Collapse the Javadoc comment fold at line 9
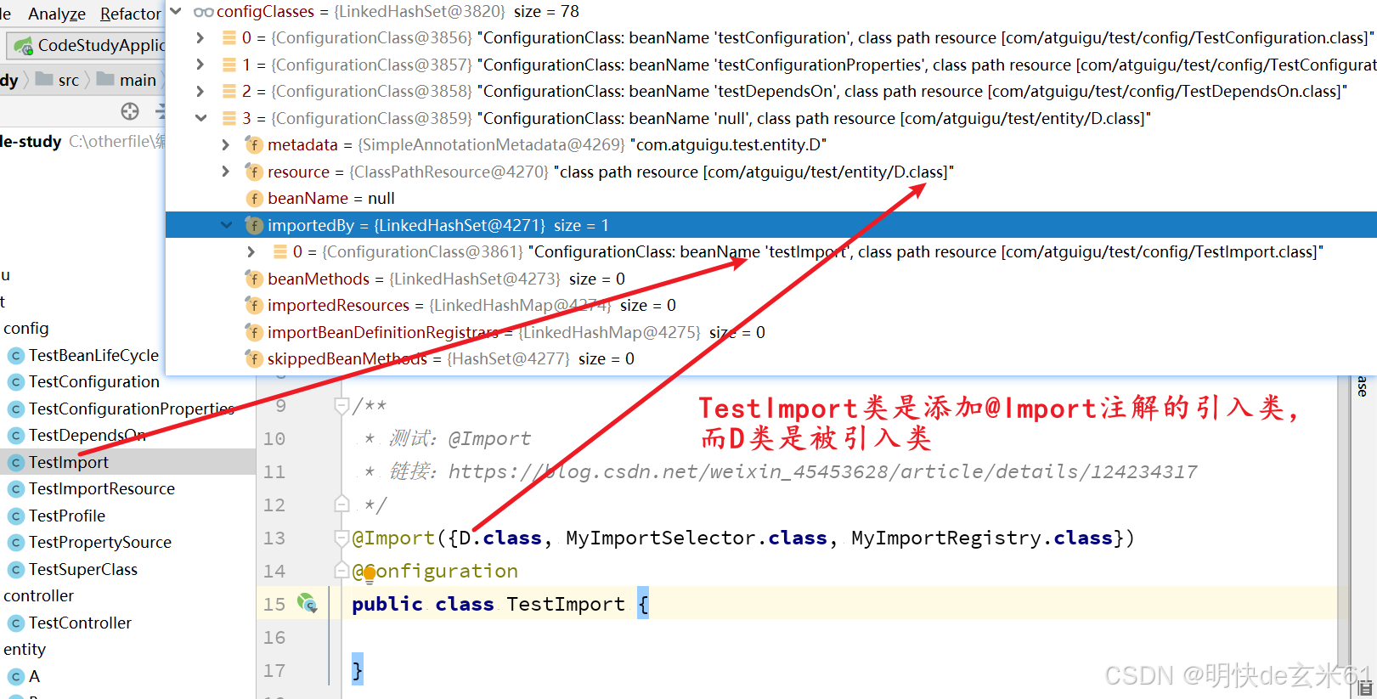 point(341,406)
